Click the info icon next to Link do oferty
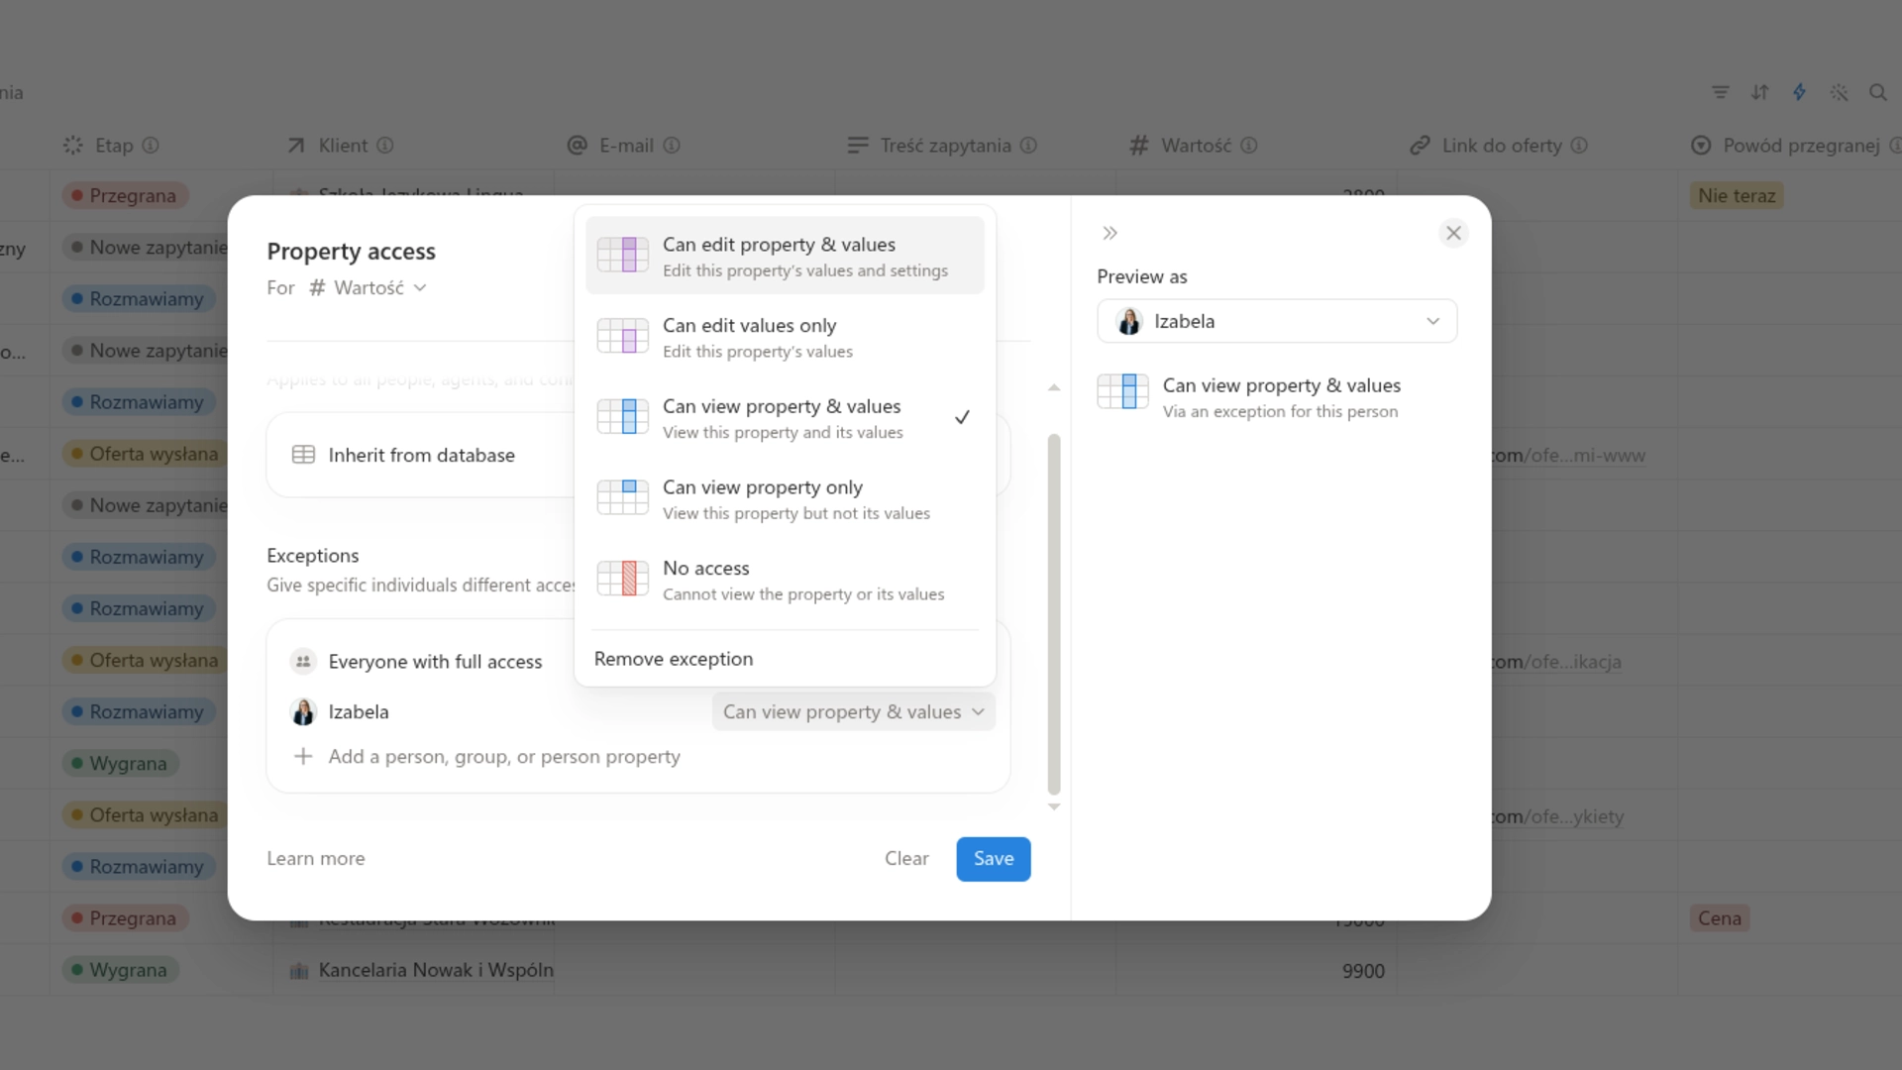 [1579, 146]
